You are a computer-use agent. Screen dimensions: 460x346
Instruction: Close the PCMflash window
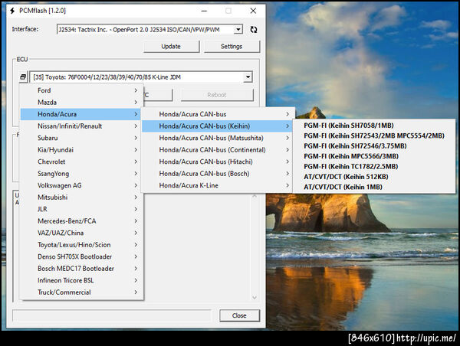[253, 11]
